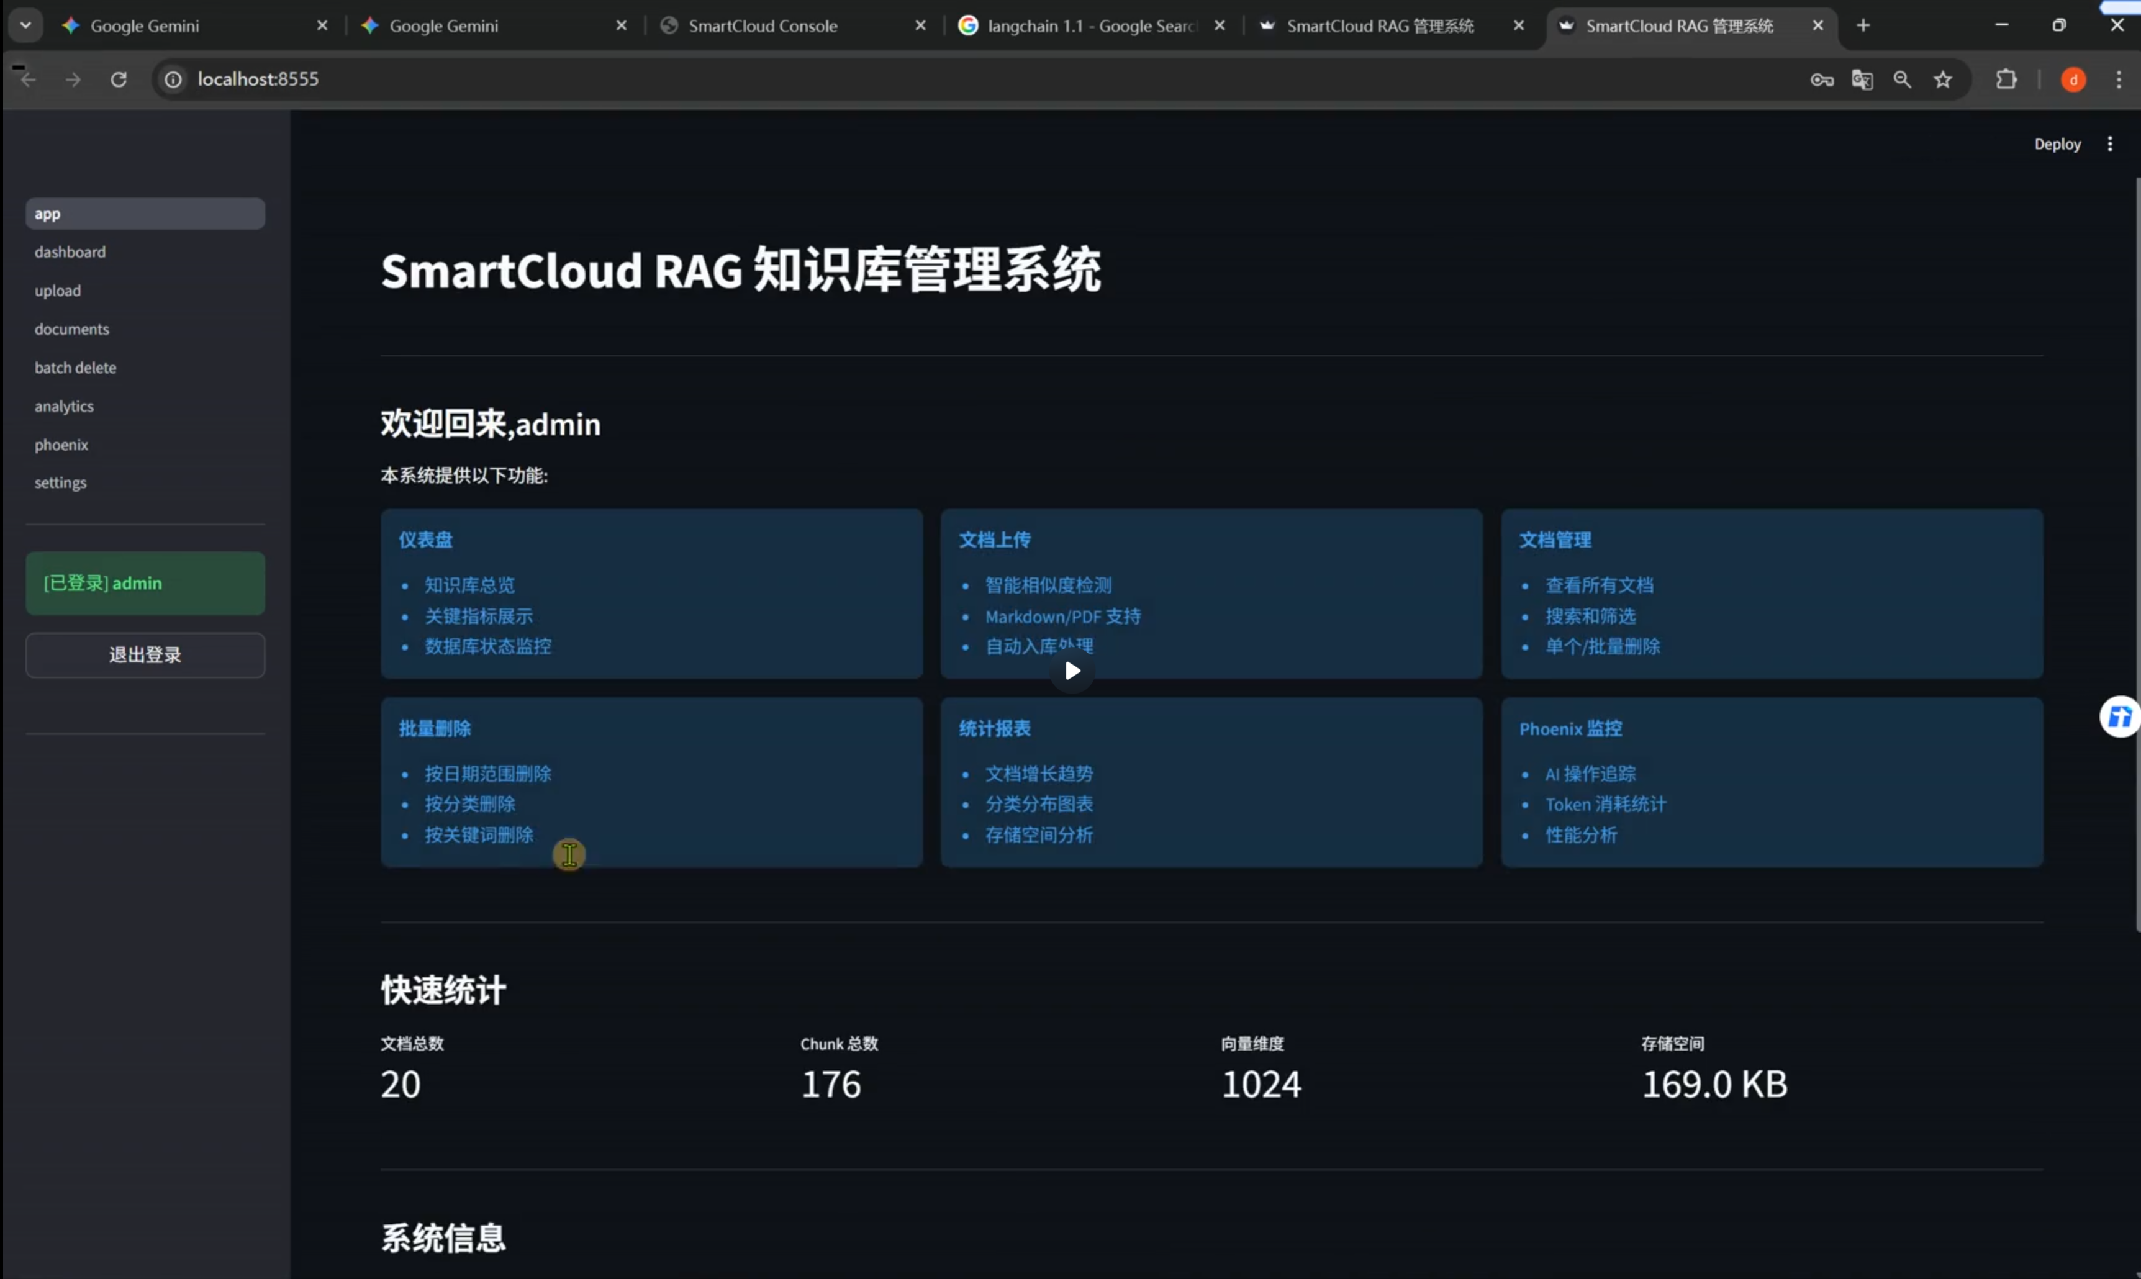Close the SmartCloud Console tab
The image size is (2141, 1279).
click(x=920, y=26)
